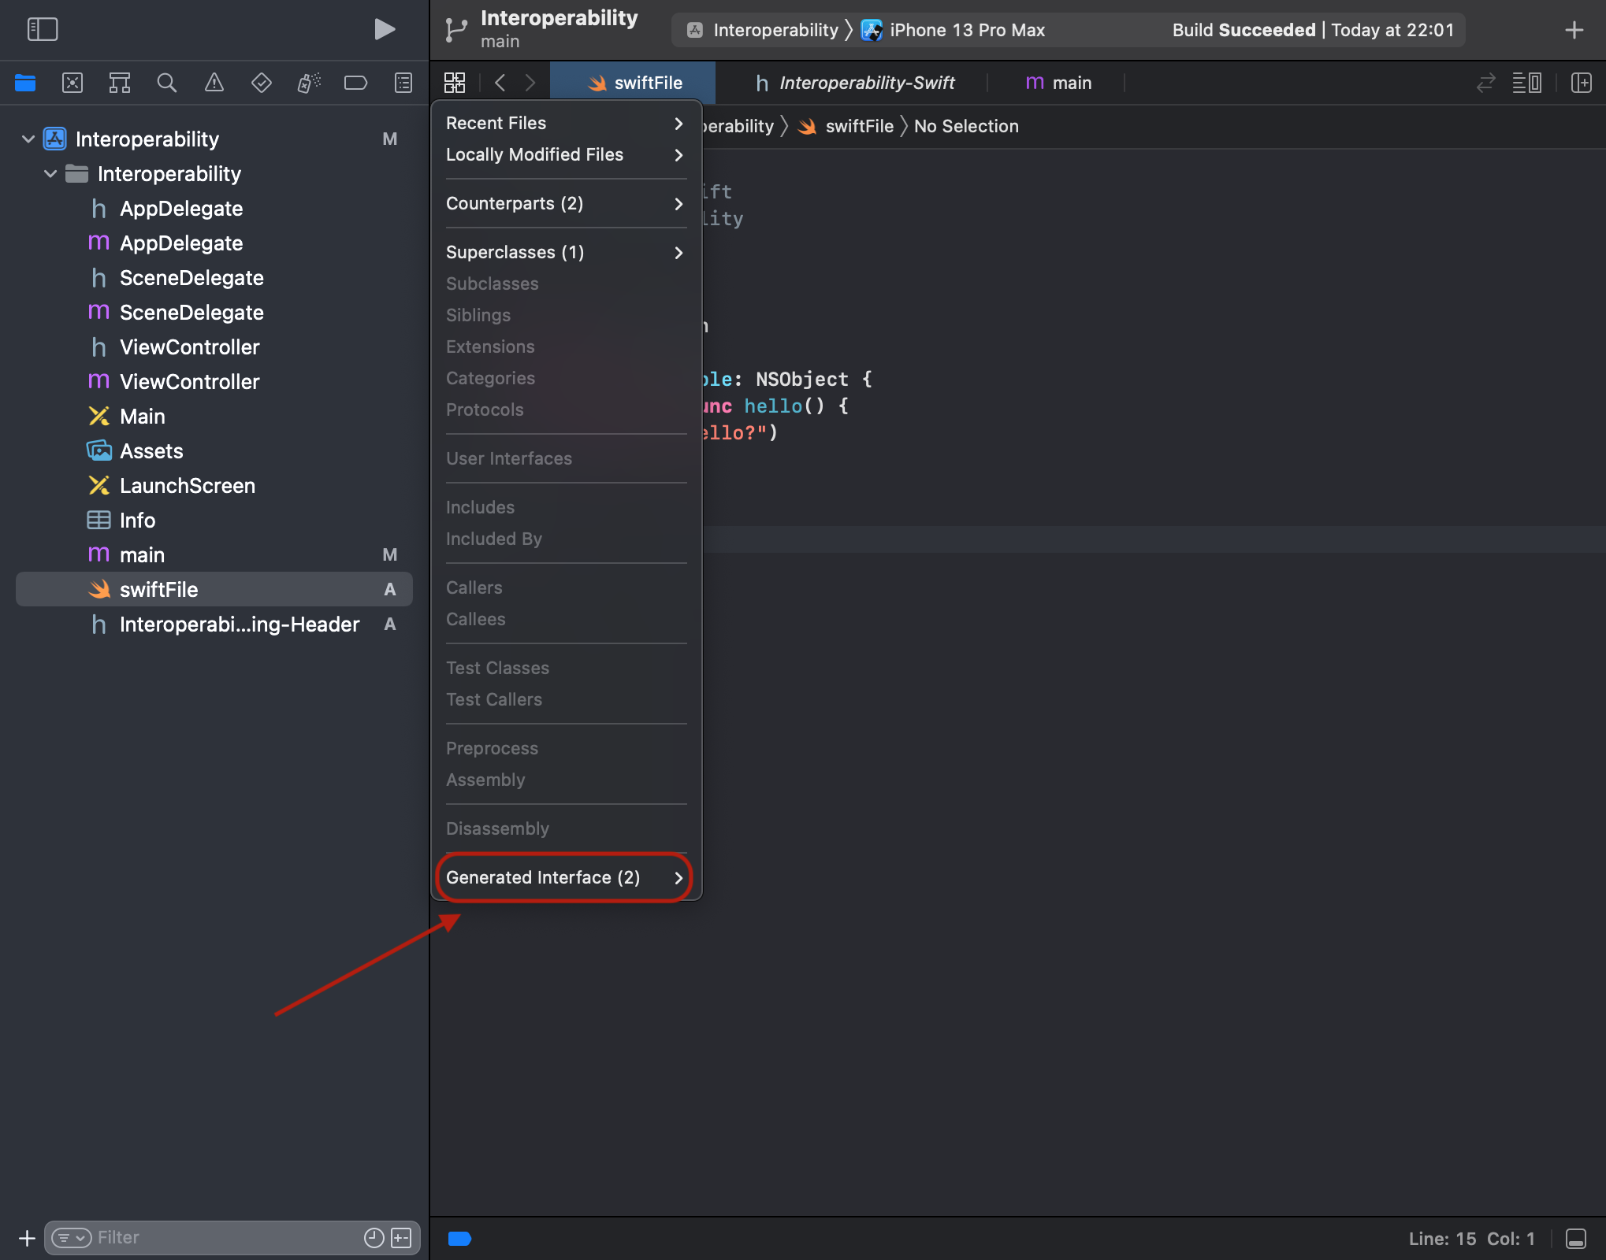1606x1260 pixels.
Task: Collapse the Interoperability project root
Action: (x=28, y=139)
